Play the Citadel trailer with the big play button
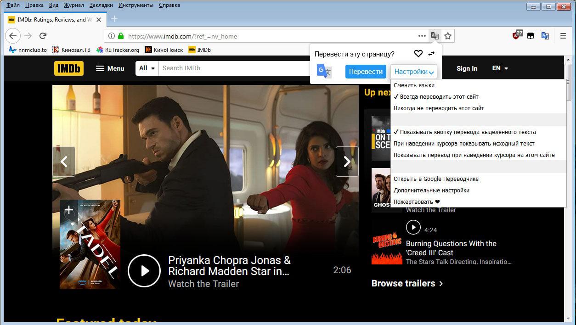Image resolution: width=576 pixels, height=325 pixels. tap(144, 271)
